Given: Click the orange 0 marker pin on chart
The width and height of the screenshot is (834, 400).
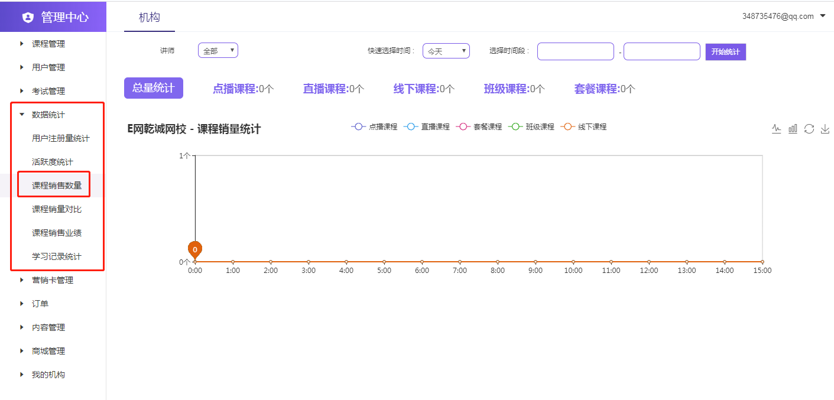Looking at the screenshot, I should [195, 250].
